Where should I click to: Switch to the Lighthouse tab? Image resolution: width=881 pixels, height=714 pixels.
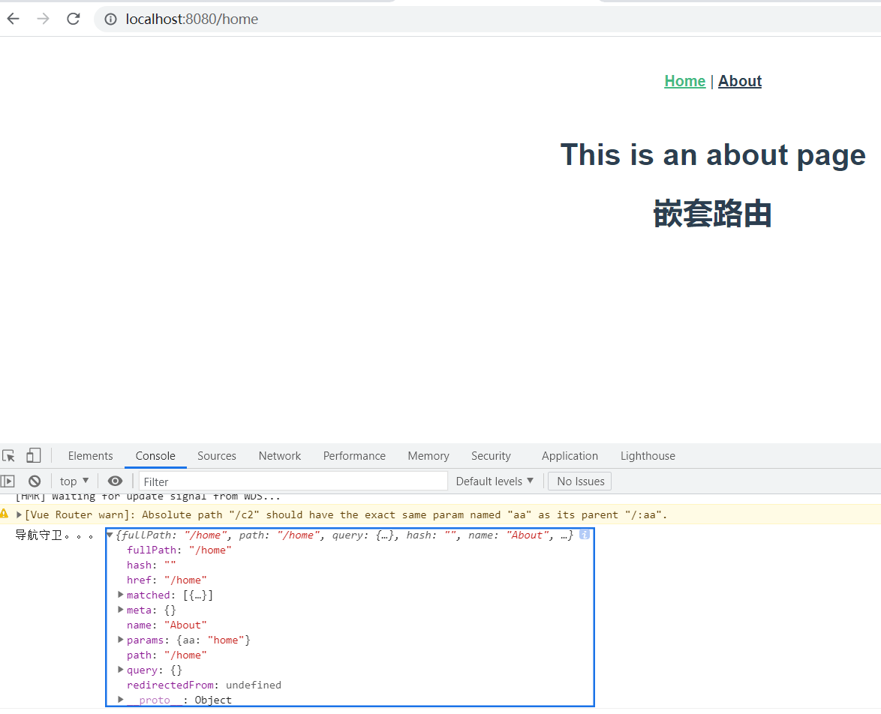(x=648, y=455)
